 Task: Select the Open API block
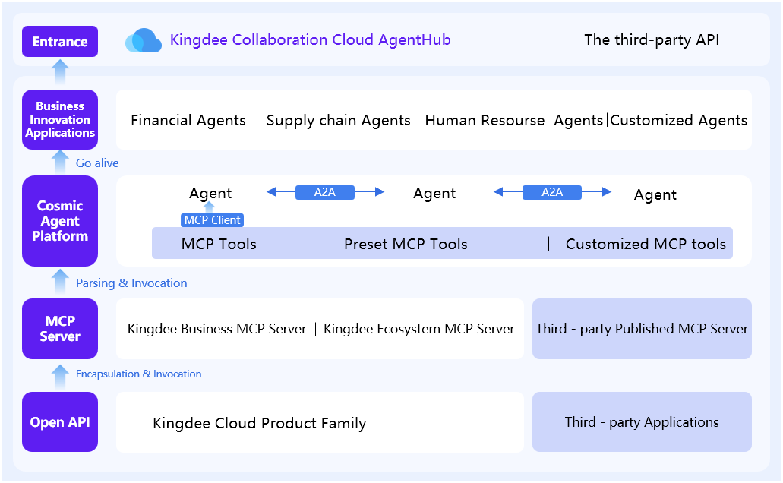(x=60, y=422)
